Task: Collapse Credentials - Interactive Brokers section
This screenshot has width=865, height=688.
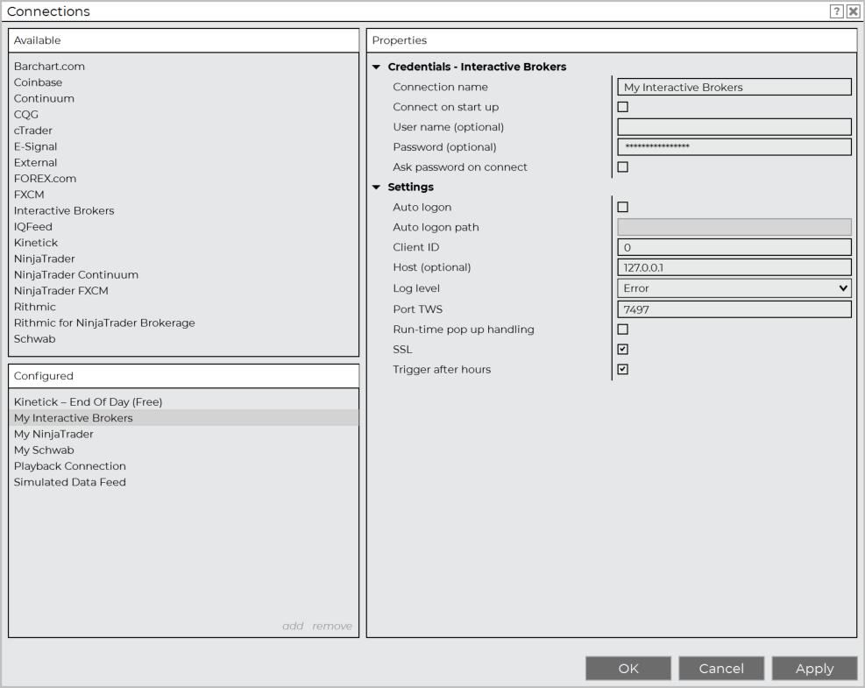Action: pyautogui.click(x=376, y=67)
